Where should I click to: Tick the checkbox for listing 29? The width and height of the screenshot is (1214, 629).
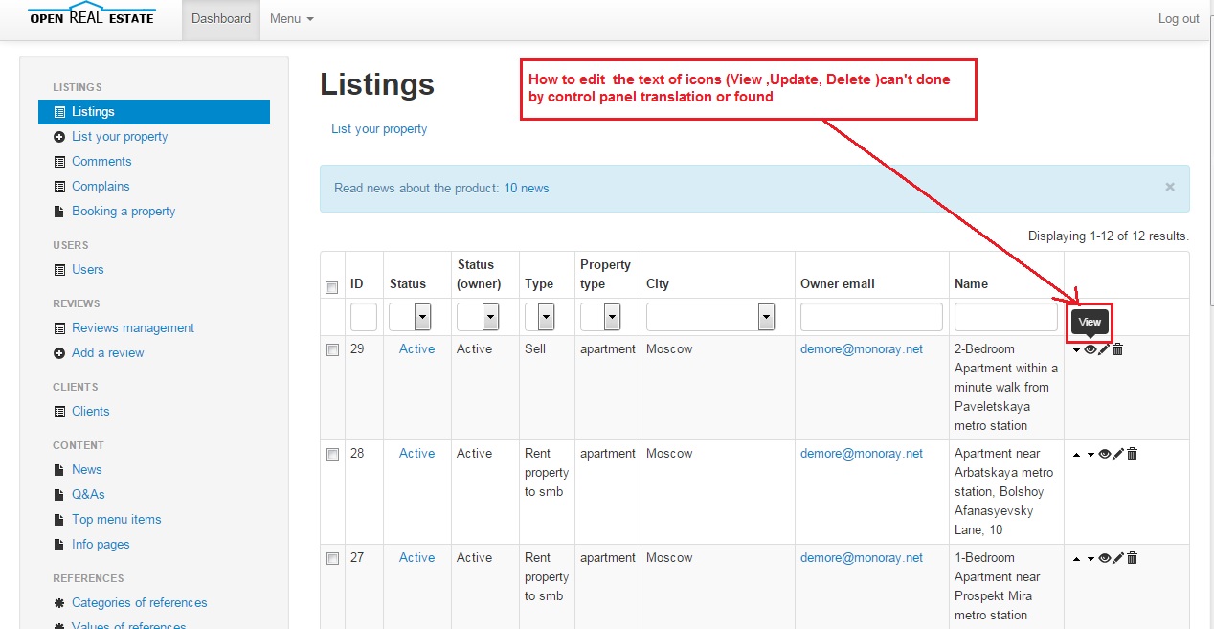pyautogui.click(x=332, y=350)
